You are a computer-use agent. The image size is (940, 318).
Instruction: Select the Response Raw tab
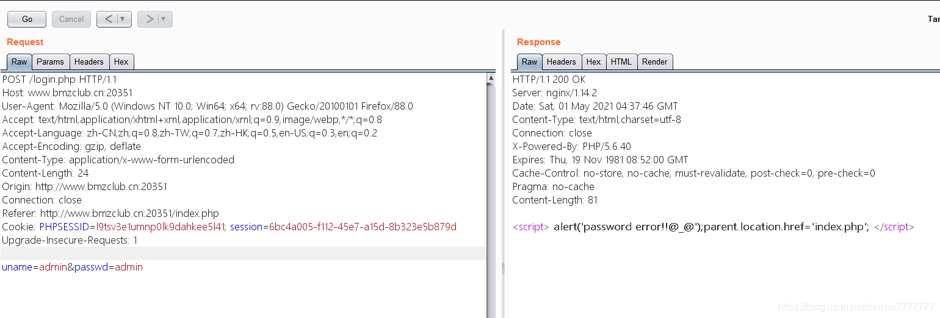(x=530, y=62)
